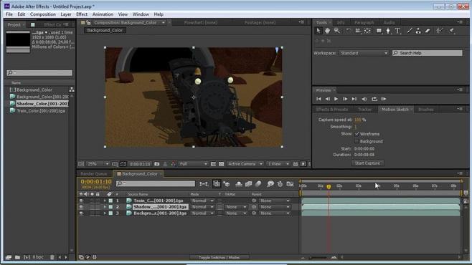Play the composition in Preview panel
This screenshot has height=265, width=472.
[x=336, y=99]
